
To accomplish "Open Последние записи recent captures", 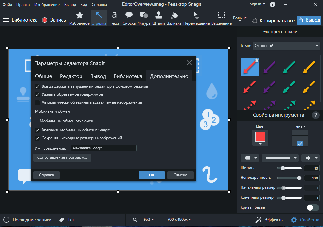I will [27, 220].
